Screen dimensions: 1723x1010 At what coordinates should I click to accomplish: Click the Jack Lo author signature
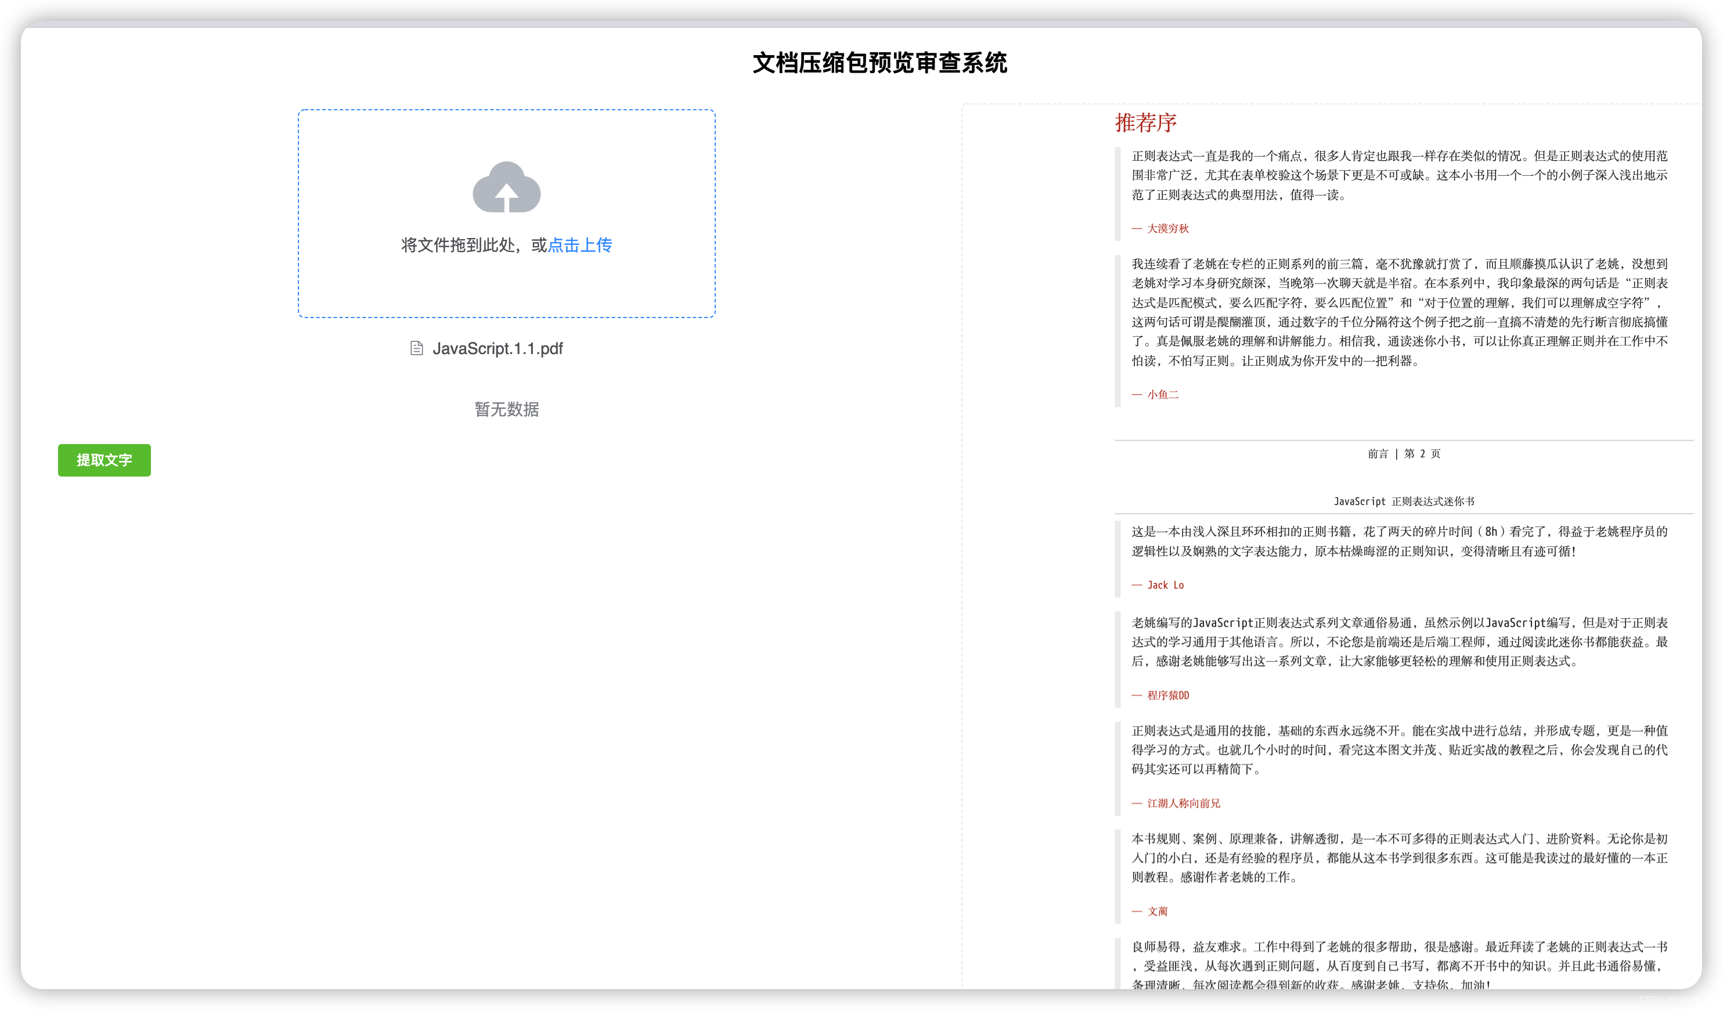tap(1165, 585)
